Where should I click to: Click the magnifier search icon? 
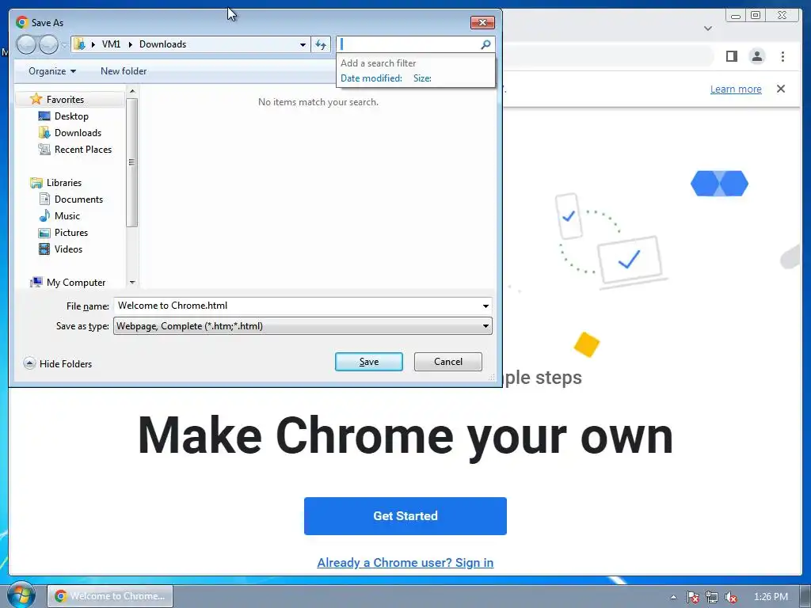tap(485, 44)
